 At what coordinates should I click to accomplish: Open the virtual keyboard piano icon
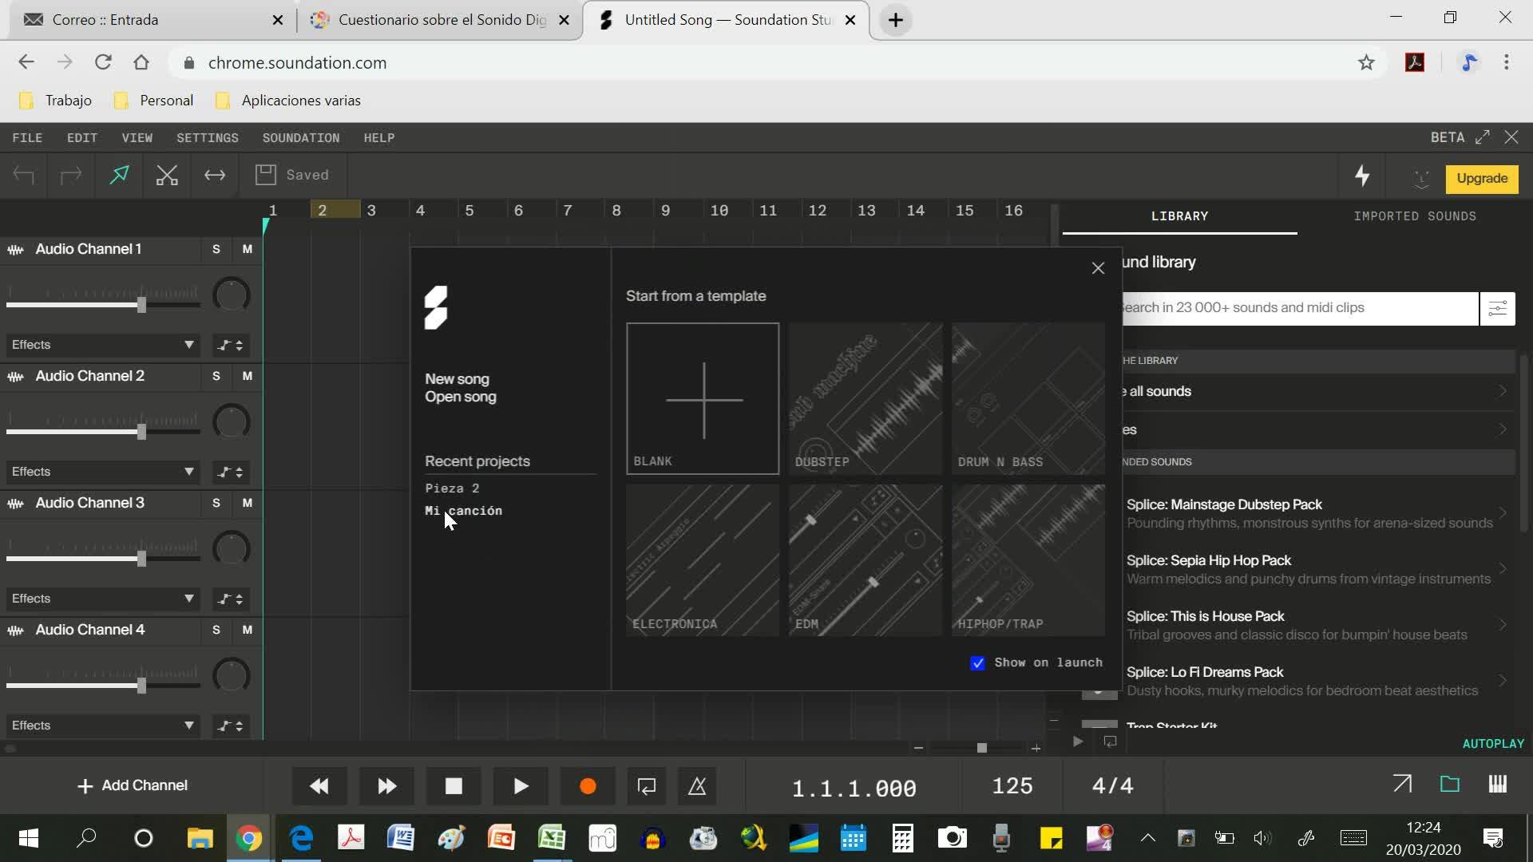pyautogui.click(x=1497, y=785)
